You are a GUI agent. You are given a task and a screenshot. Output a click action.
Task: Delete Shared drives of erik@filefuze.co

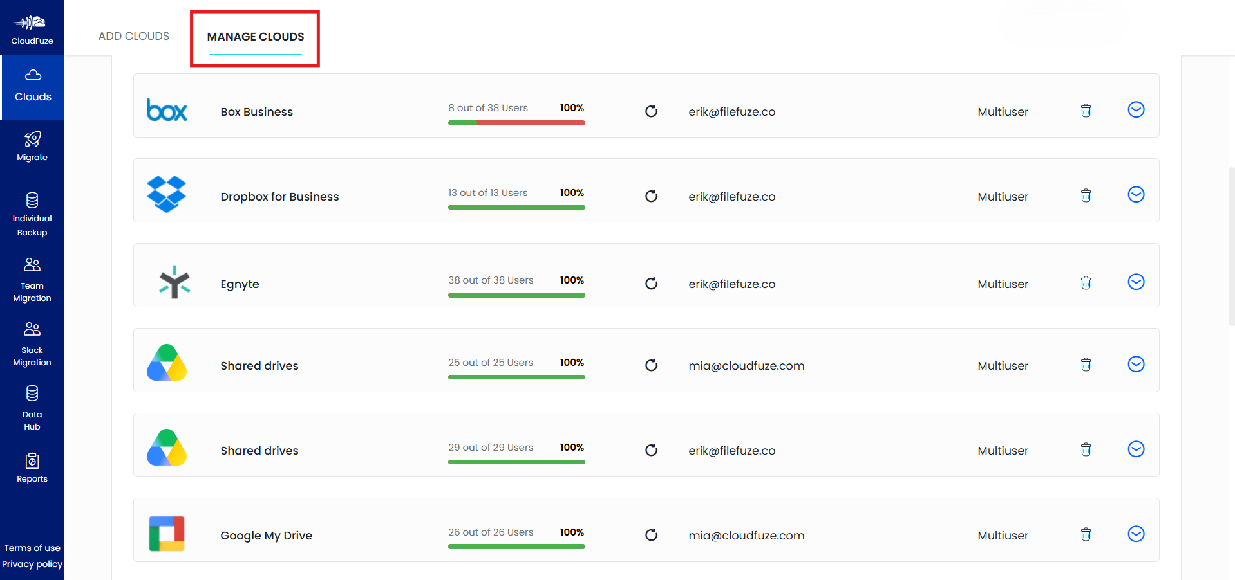tap(1086, 449)
